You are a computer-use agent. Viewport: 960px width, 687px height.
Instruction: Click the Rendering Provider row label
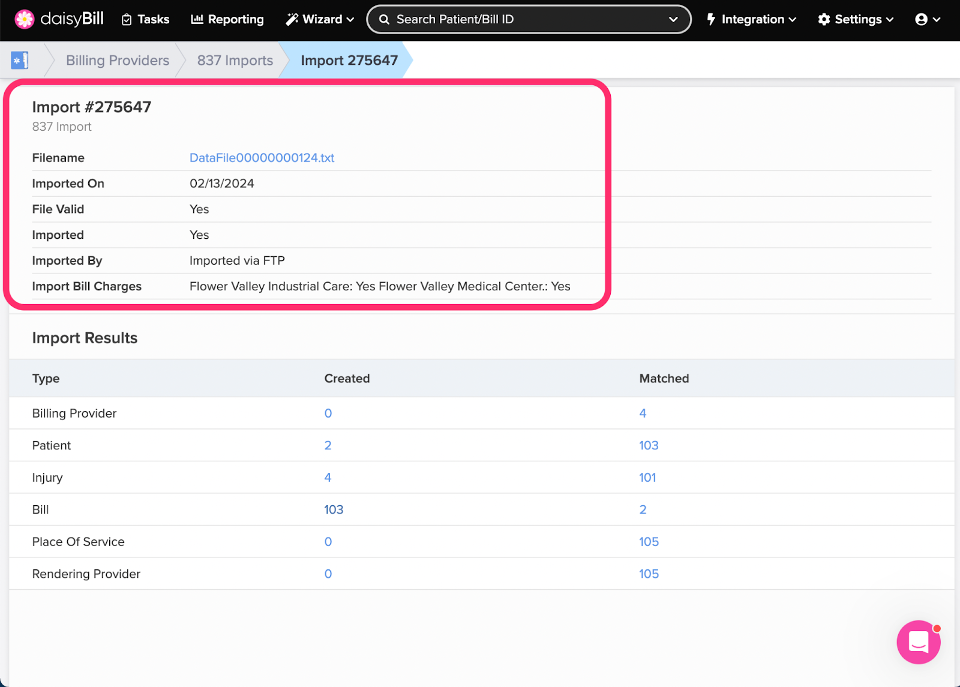pos(86,574)
